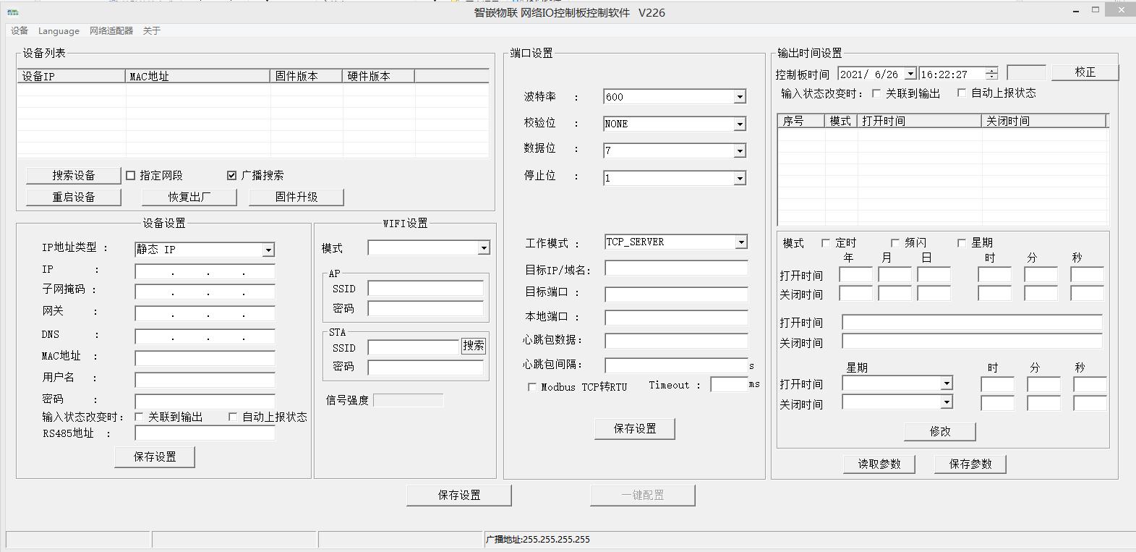1136x552 pixels.
Task: Click the 控制板时间 time spinner arrows
Action: click(x=991, y=74)
